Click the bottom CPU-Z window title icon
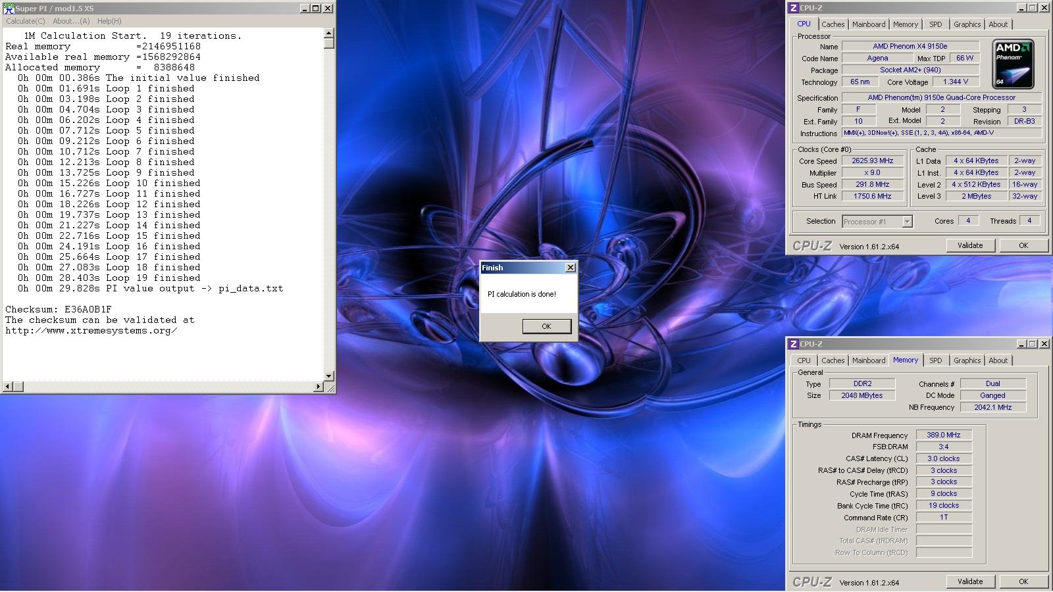 coord(794,344)
